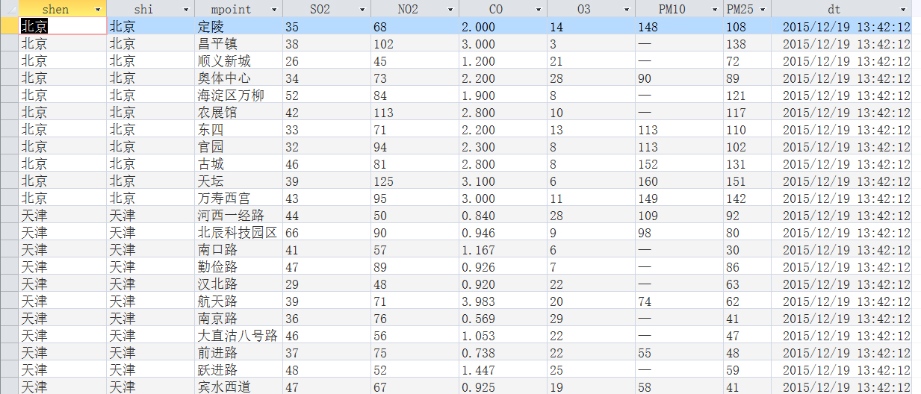Open the shen column filter dropdown arrow
This screenshot has height=394, width=921.
(99, 10)
